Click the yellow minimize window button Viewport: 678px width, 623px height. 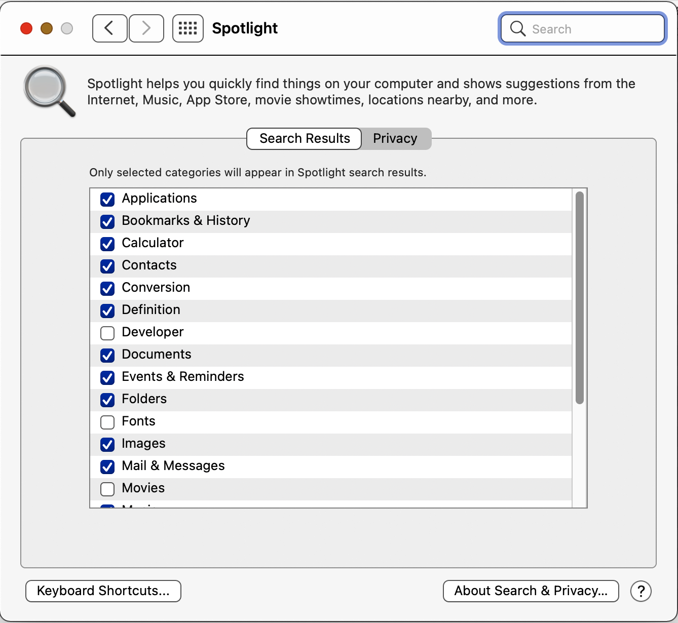click(47, 28)
